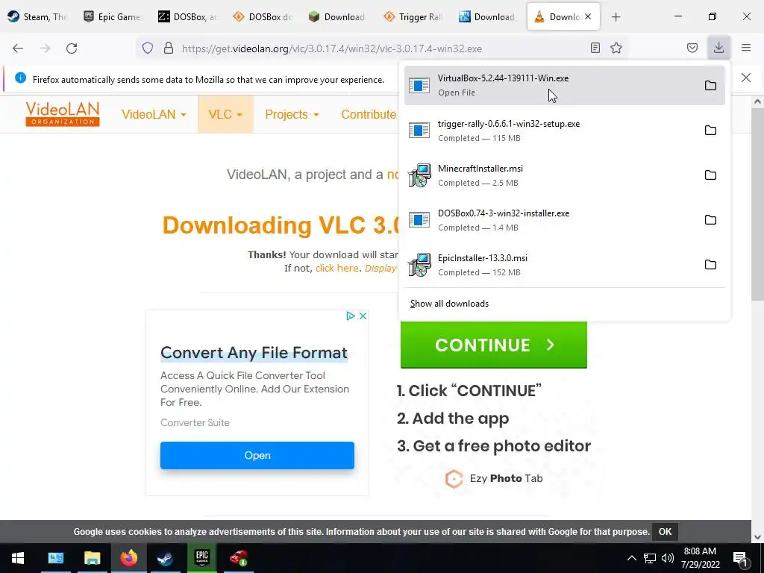
Task: Click the padlock site security icon
Action: 169,48
